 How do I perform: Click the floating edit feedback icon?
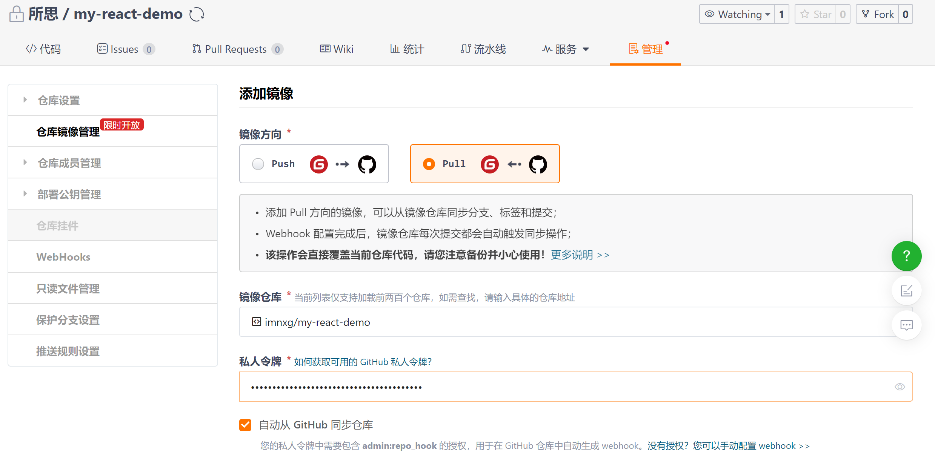[906, 291]
